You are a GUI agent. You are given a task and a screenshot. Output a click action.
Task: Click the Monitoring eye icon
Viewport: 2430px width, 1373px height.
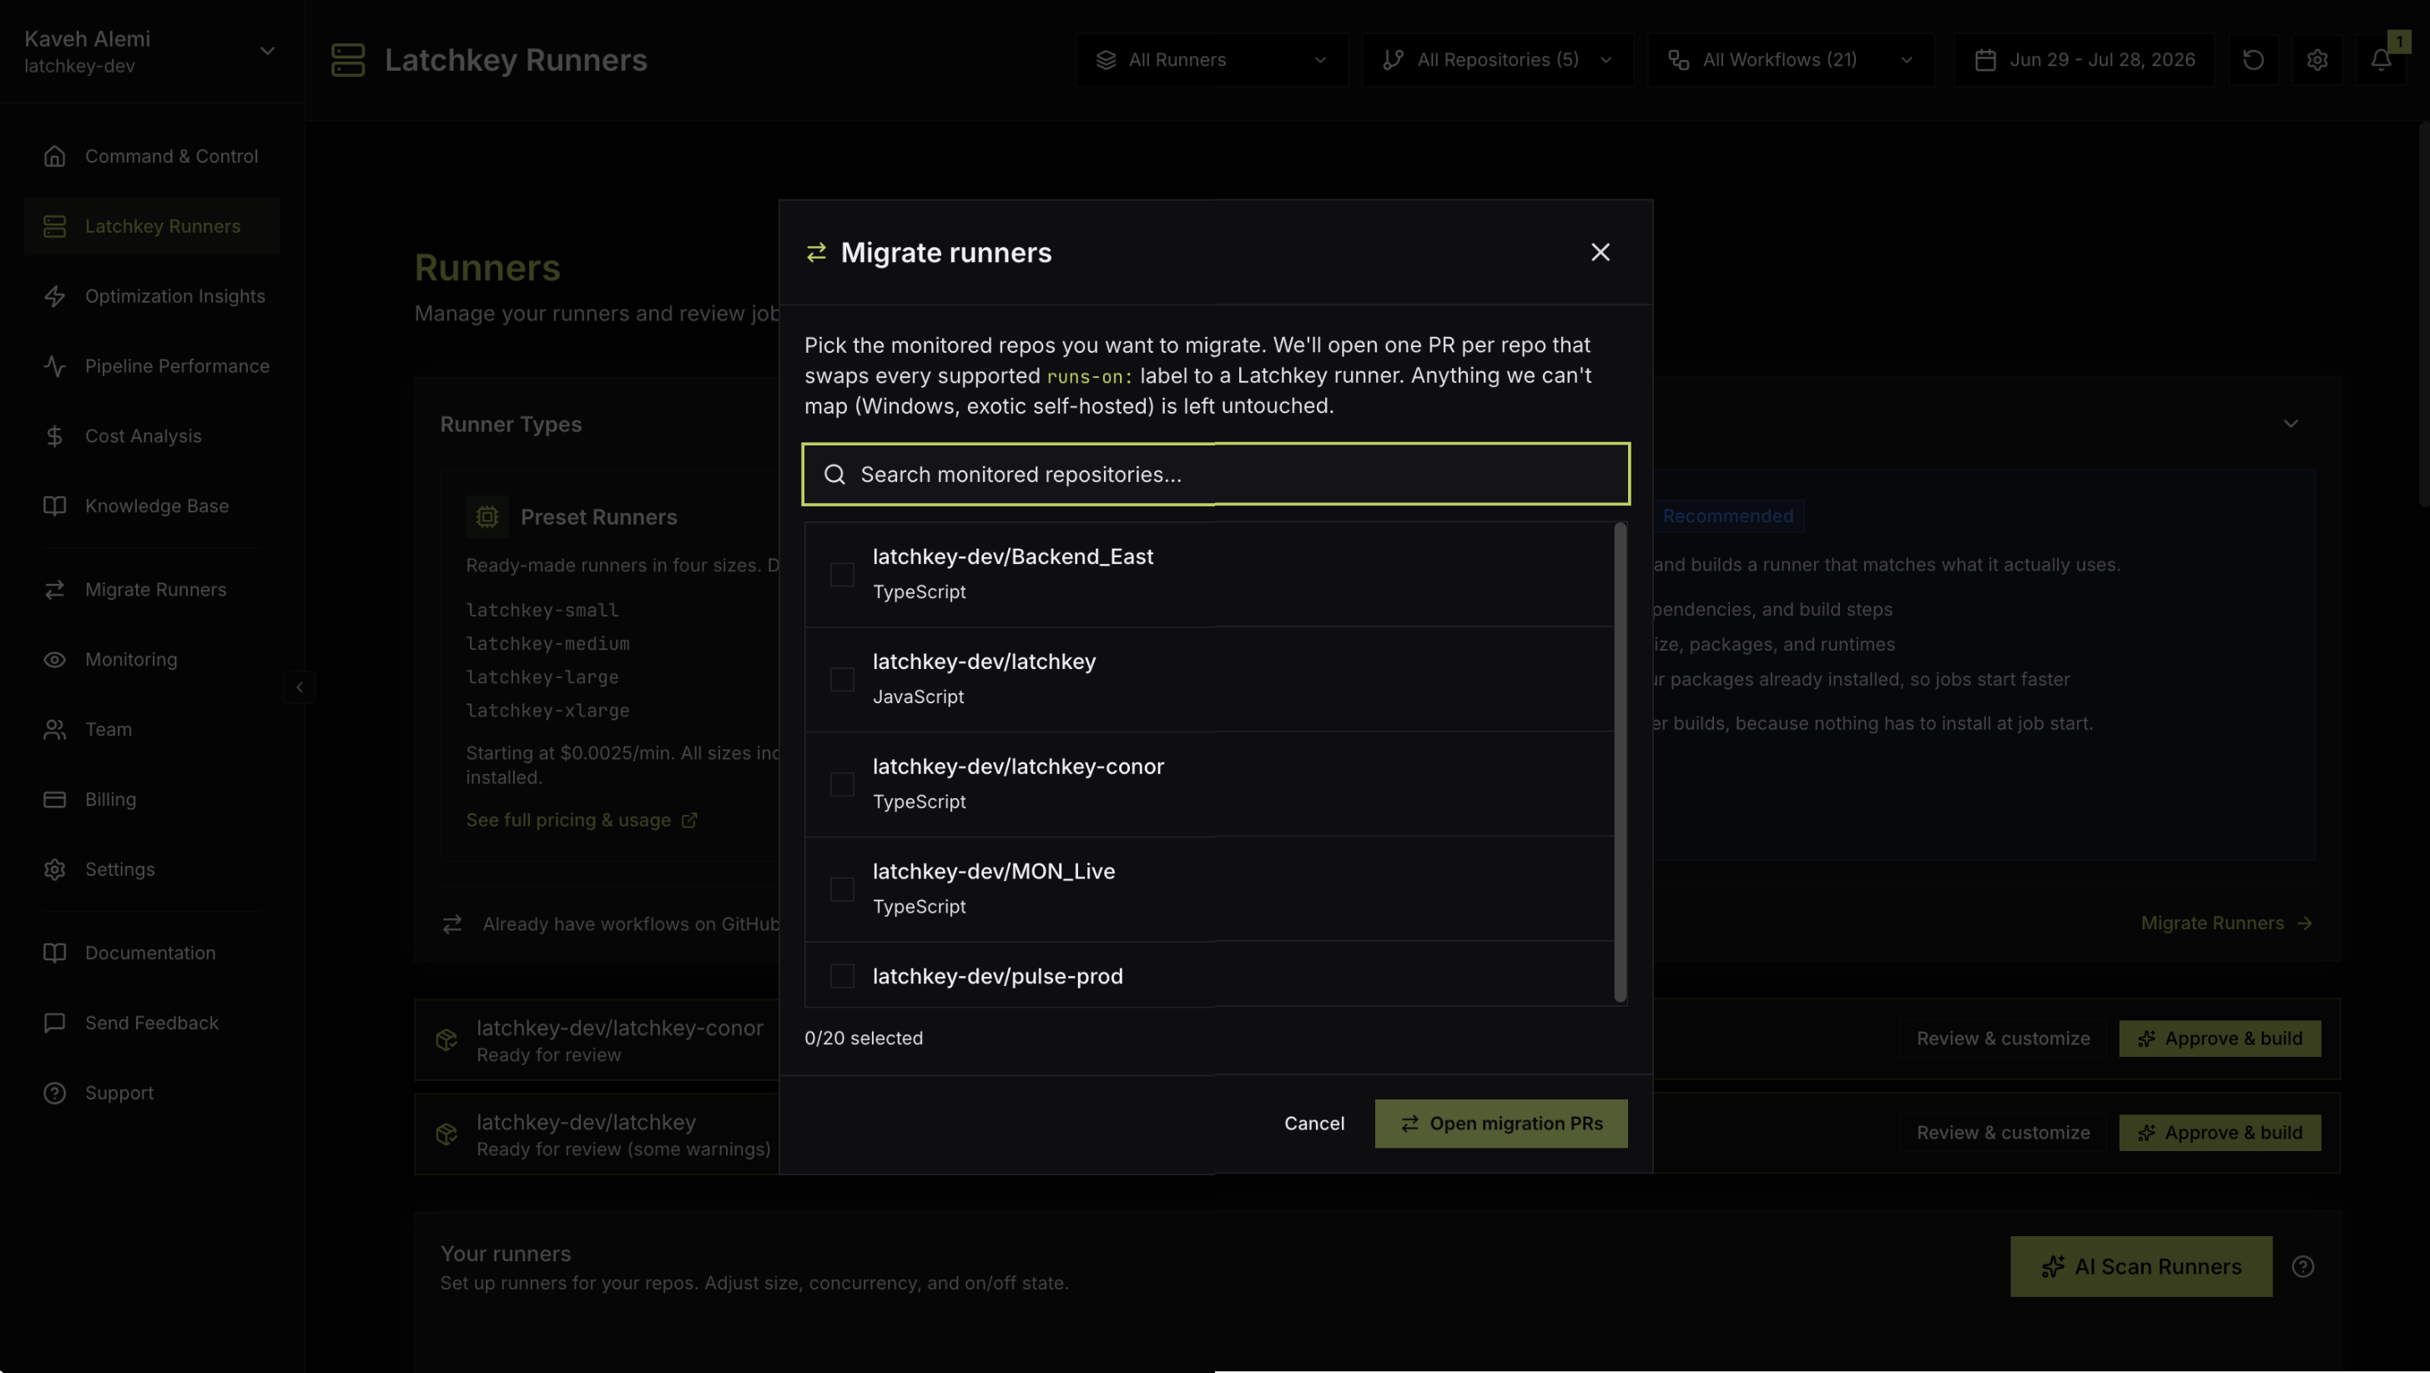[x=55, y=658]
